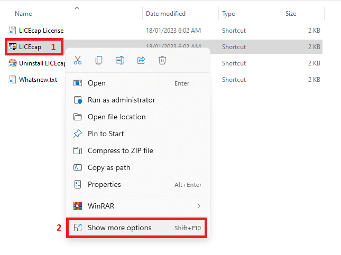Click the Rename icon in context menu
341x255 pixels.
pos(120,60)
